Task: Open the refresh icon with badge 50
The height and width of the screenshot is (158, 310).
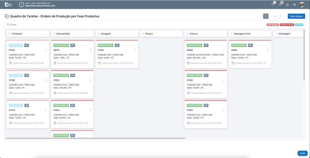Action: coord(280,5)
